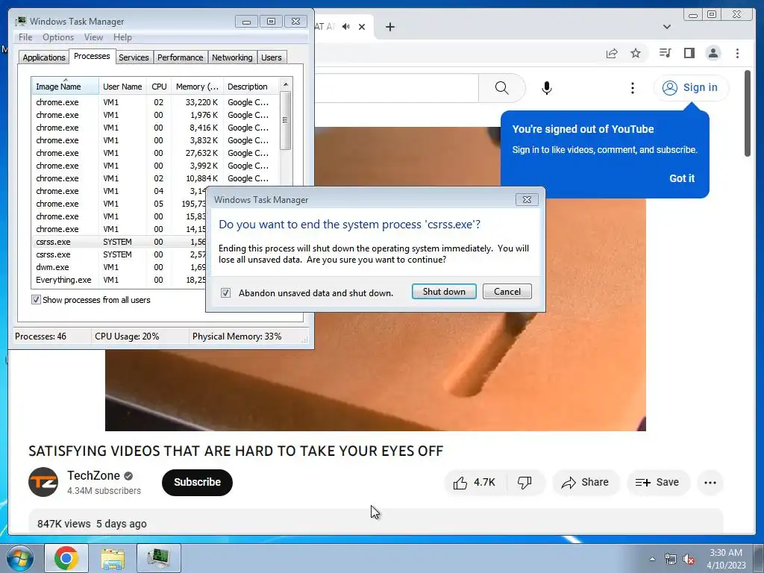Click the TechZone channel name link
Screen dimensions: 764x573
click(93, 475)
